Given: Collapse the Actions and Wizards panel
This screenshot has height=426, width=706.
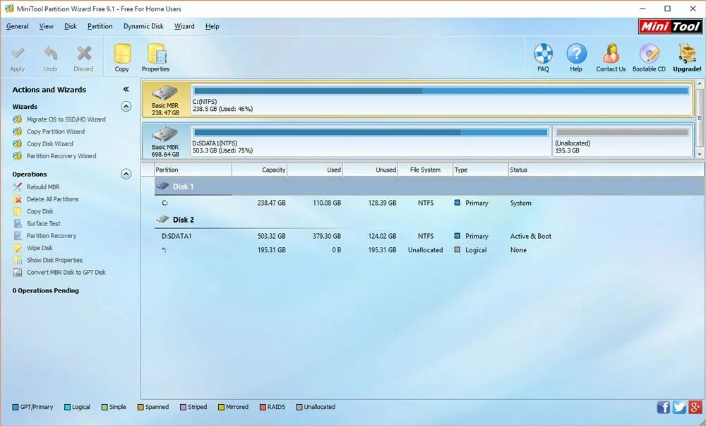Looking at the screenshot, I should [126, 89].
